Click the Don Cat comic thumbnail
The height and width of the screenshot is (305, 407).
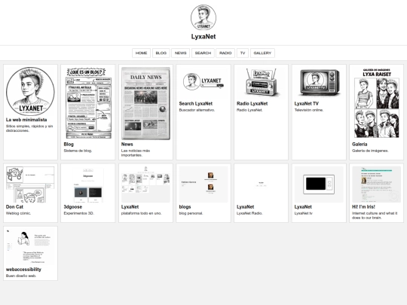click(x=30, y=185)
